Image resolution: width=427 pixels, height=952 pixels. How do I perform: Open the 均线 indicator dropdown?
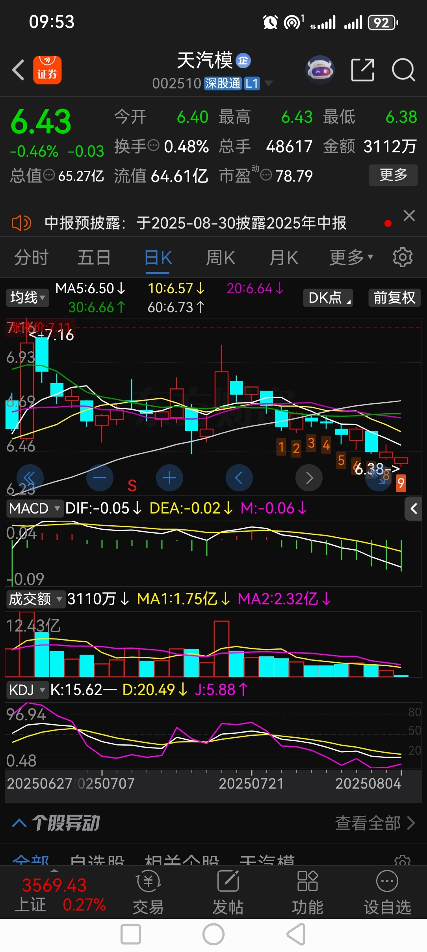click(27, 298)
